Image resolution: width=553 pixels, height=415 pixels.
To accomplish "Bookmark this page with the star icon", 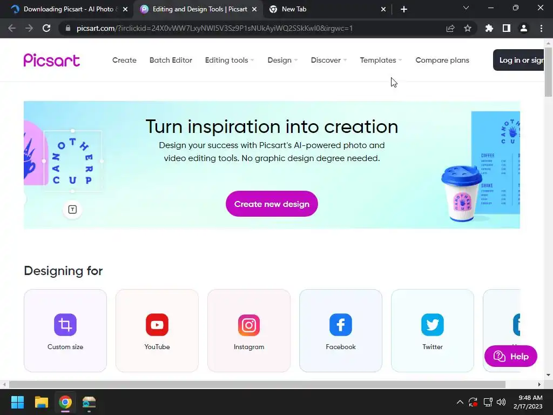I will [468, 28].
